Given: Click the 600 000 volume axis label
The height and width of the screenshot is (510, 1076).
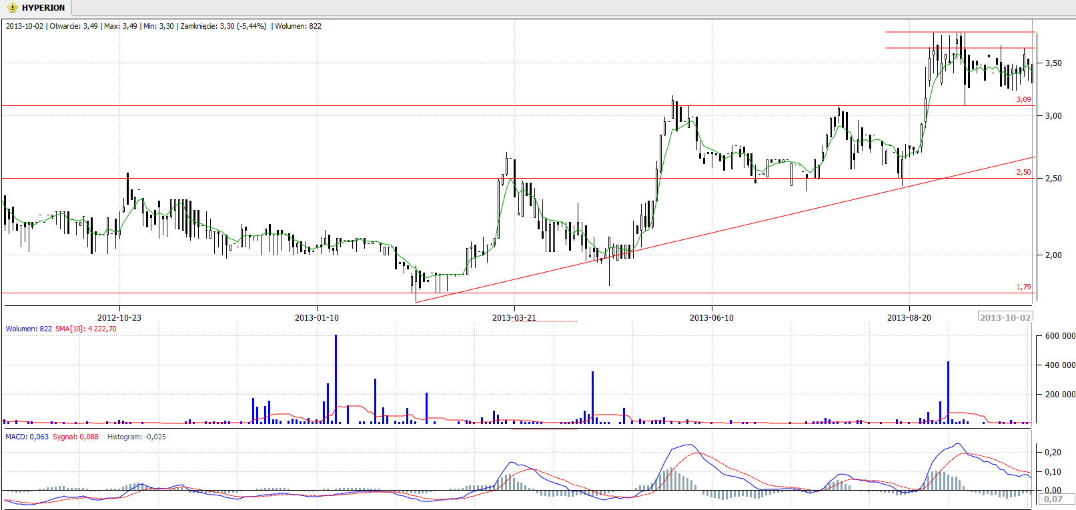Looking at the screenshot, I should [1060, 336].
